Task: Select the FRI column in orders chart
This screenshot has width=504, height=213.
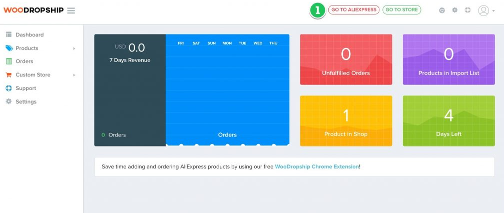Action: click(181, 43)
